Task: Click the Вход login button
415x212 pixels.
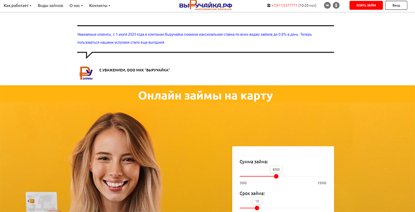Action: coord(396,5)
